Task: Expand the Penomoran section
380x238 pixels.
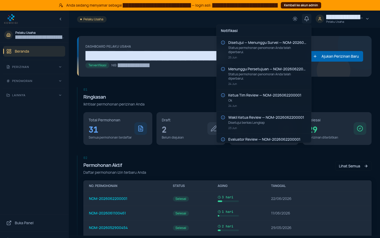Action: (34, 81)
